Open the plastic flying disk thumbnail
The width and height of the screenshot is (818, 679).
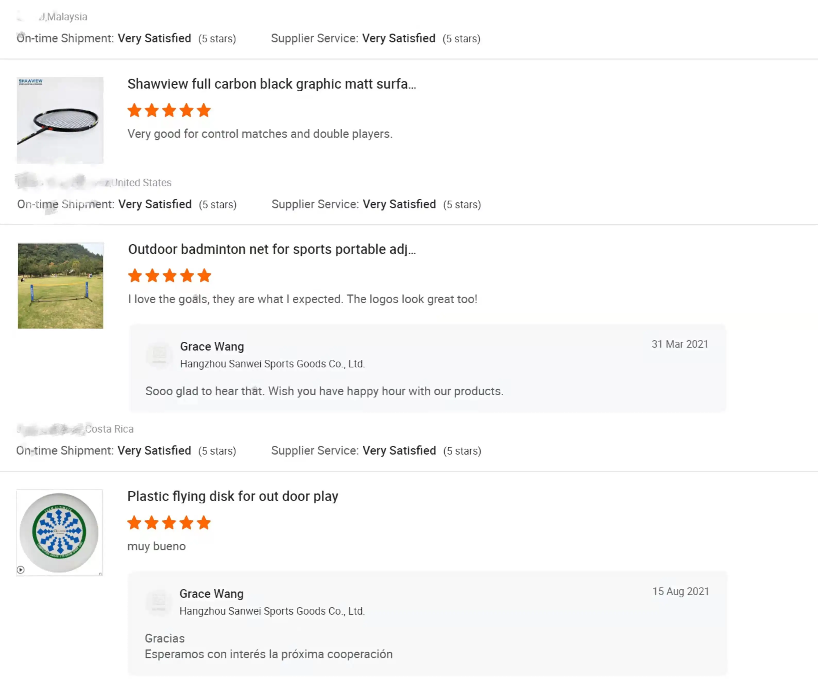pyautogui.click(x=59, y=533)
